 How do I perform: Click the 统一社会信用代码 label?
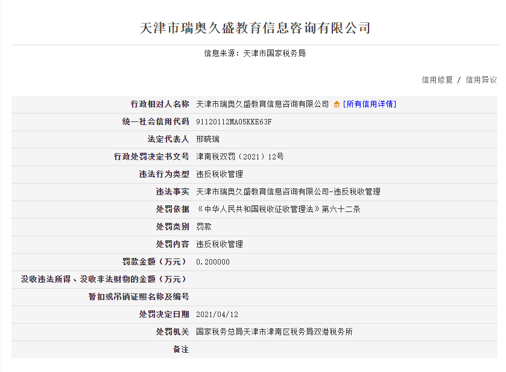156,121
